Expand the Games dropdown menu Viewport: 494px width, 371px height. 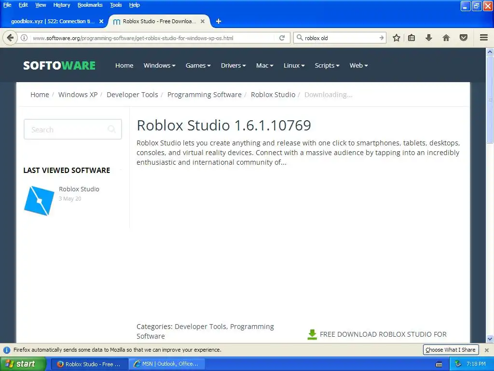198,65
